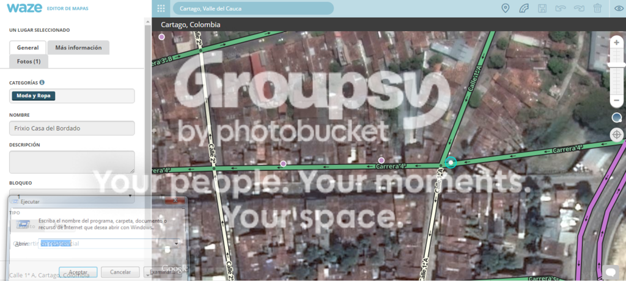
Task: Expand the Bloqueo lock level dropdown
Action: 72,196
